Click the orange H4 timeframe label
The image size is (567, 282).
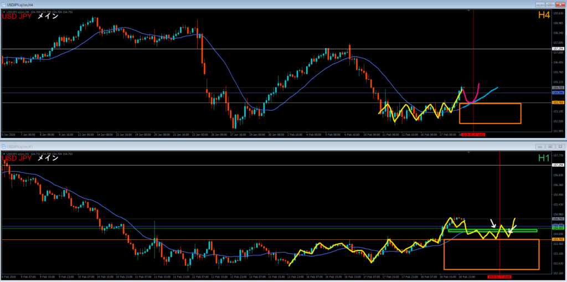point(544,16)
